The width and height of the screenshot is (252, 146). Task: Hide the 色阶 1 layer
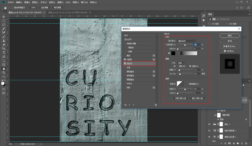209,124
